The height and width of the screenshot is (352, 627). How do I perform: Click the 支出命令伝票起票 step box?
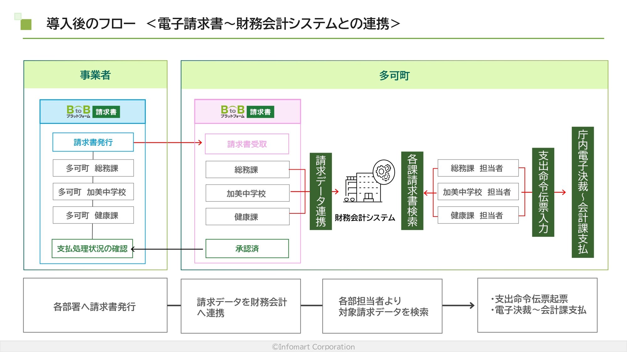(x=537, y=305)
